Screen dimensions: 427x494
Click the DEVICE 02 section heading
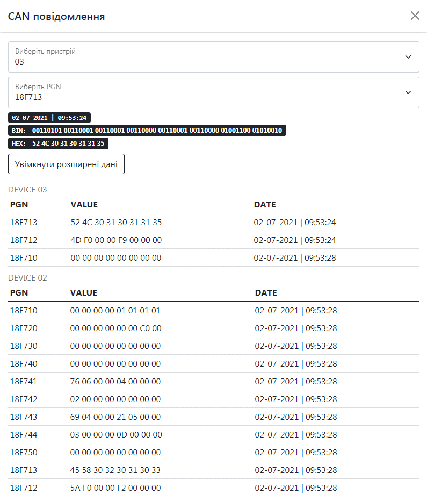click(x=27, y=278)
